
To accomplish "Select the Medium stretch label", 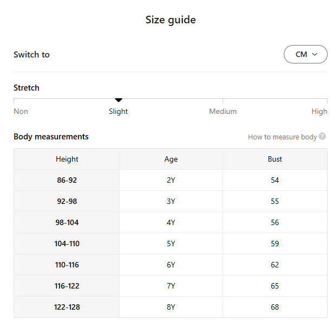I will pyautogui.click(x=223, y=111).
